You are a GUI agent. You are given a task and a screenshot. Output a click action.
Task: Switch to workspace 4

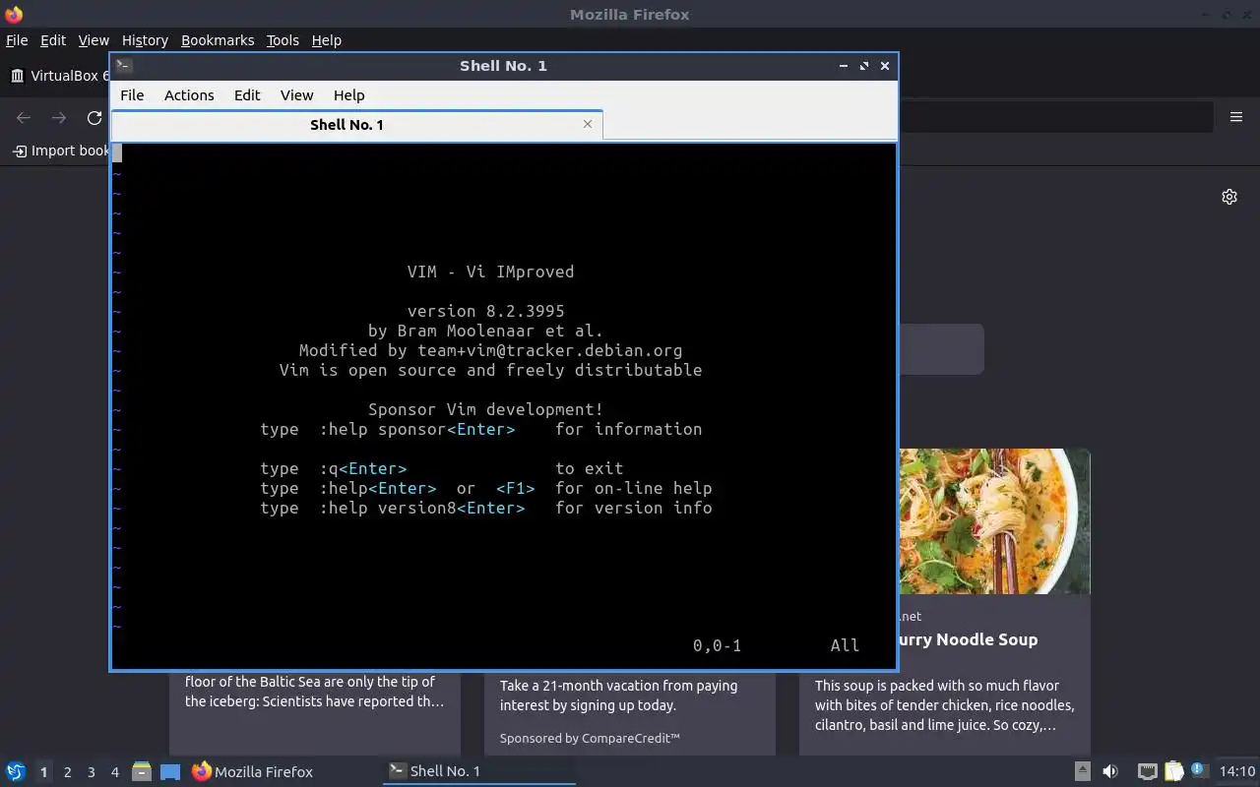[x=114, y=772]
